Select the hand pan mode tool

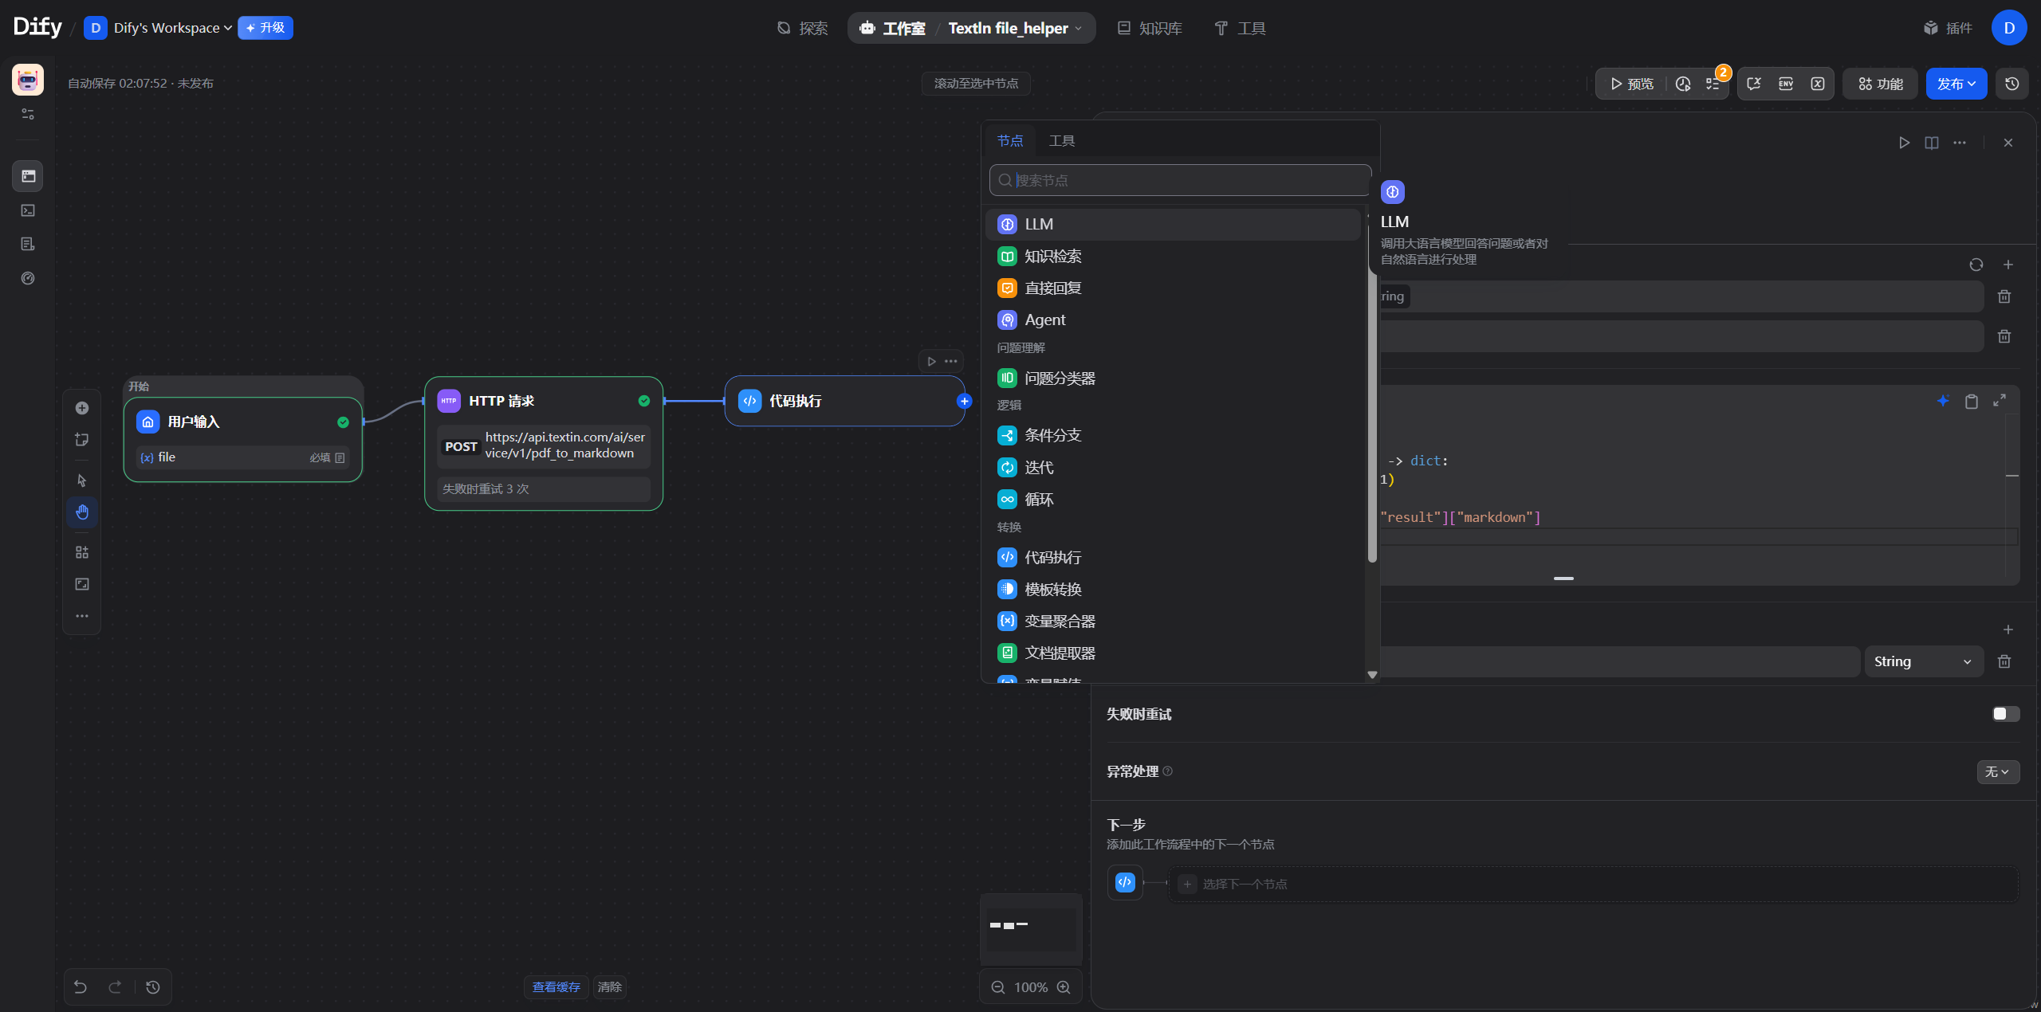(82, 512)
